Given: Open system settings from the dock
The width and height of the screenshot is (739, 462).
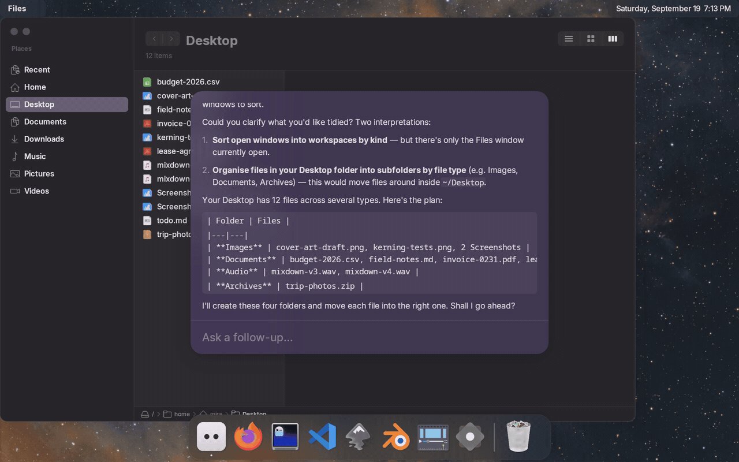Looking at the screenshot, I should coord(470,437).
